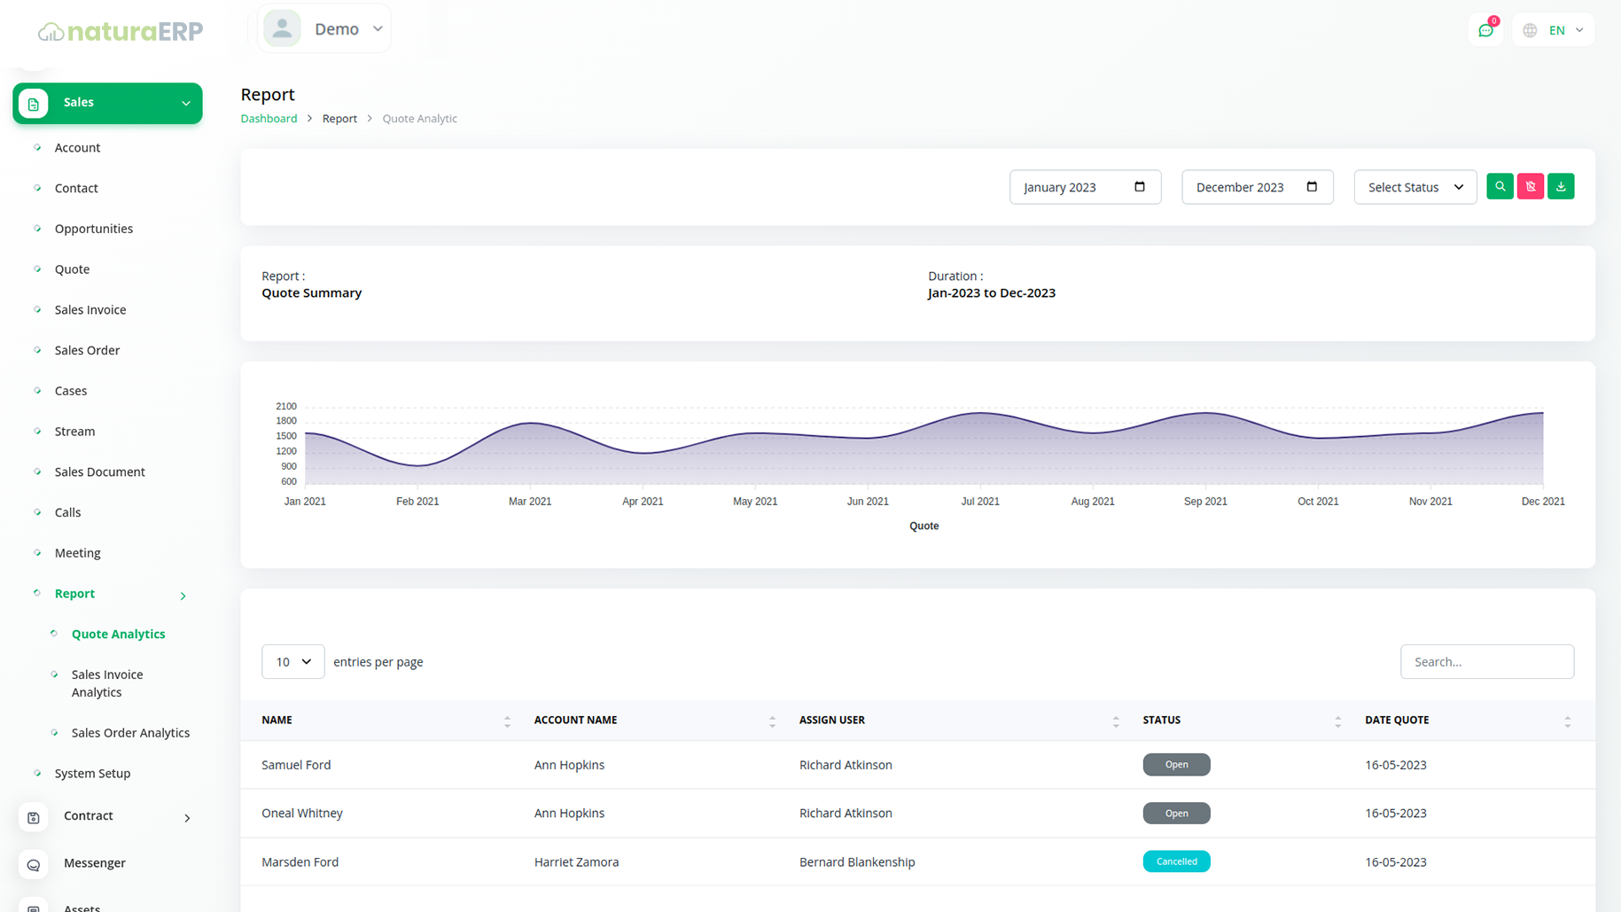Click the Marsden Ford quote name
Screen dimensions: 1621x912
[x=300, y=861]
